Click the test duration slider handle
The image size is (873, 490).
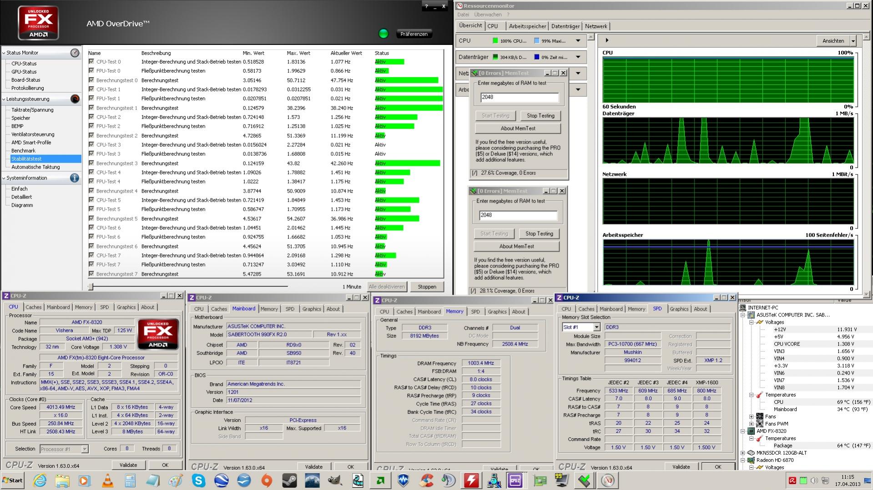(x=91, y=287)
